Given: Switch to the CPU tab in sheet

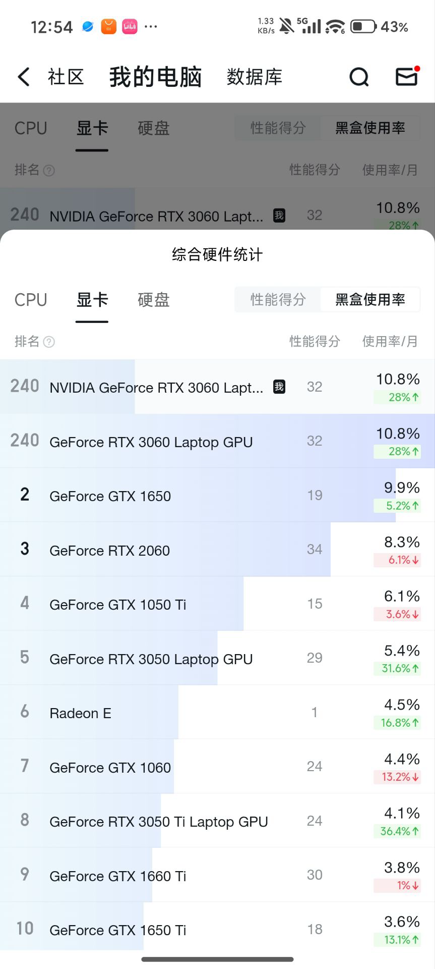Looking at the screenshot, I should coord(31,300).
